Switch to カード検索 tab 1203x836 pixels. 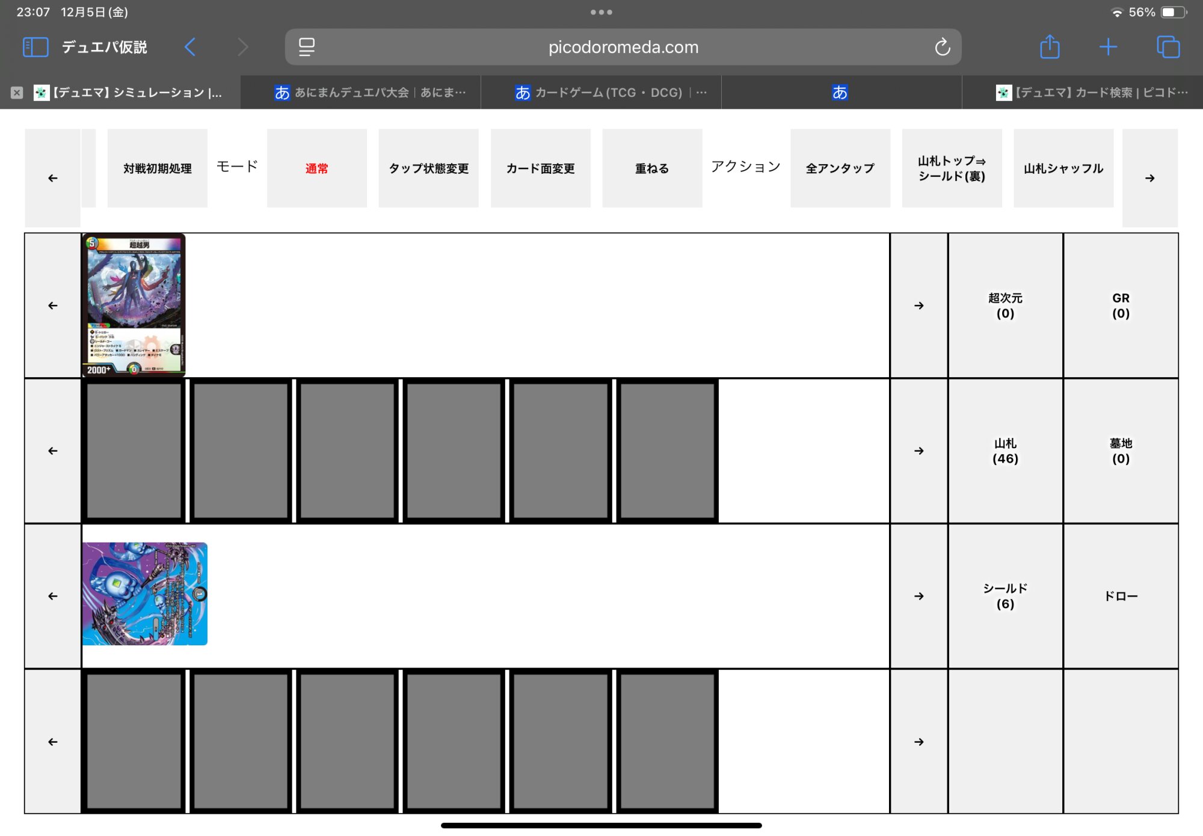pyautogui.click(x=1092, y=93)
